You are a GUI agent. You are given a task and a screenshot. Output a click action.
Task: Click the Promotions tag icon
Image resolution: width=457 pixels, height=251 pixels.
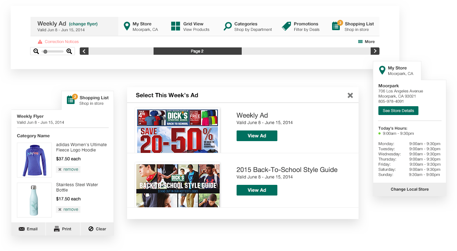pos(287,26)
